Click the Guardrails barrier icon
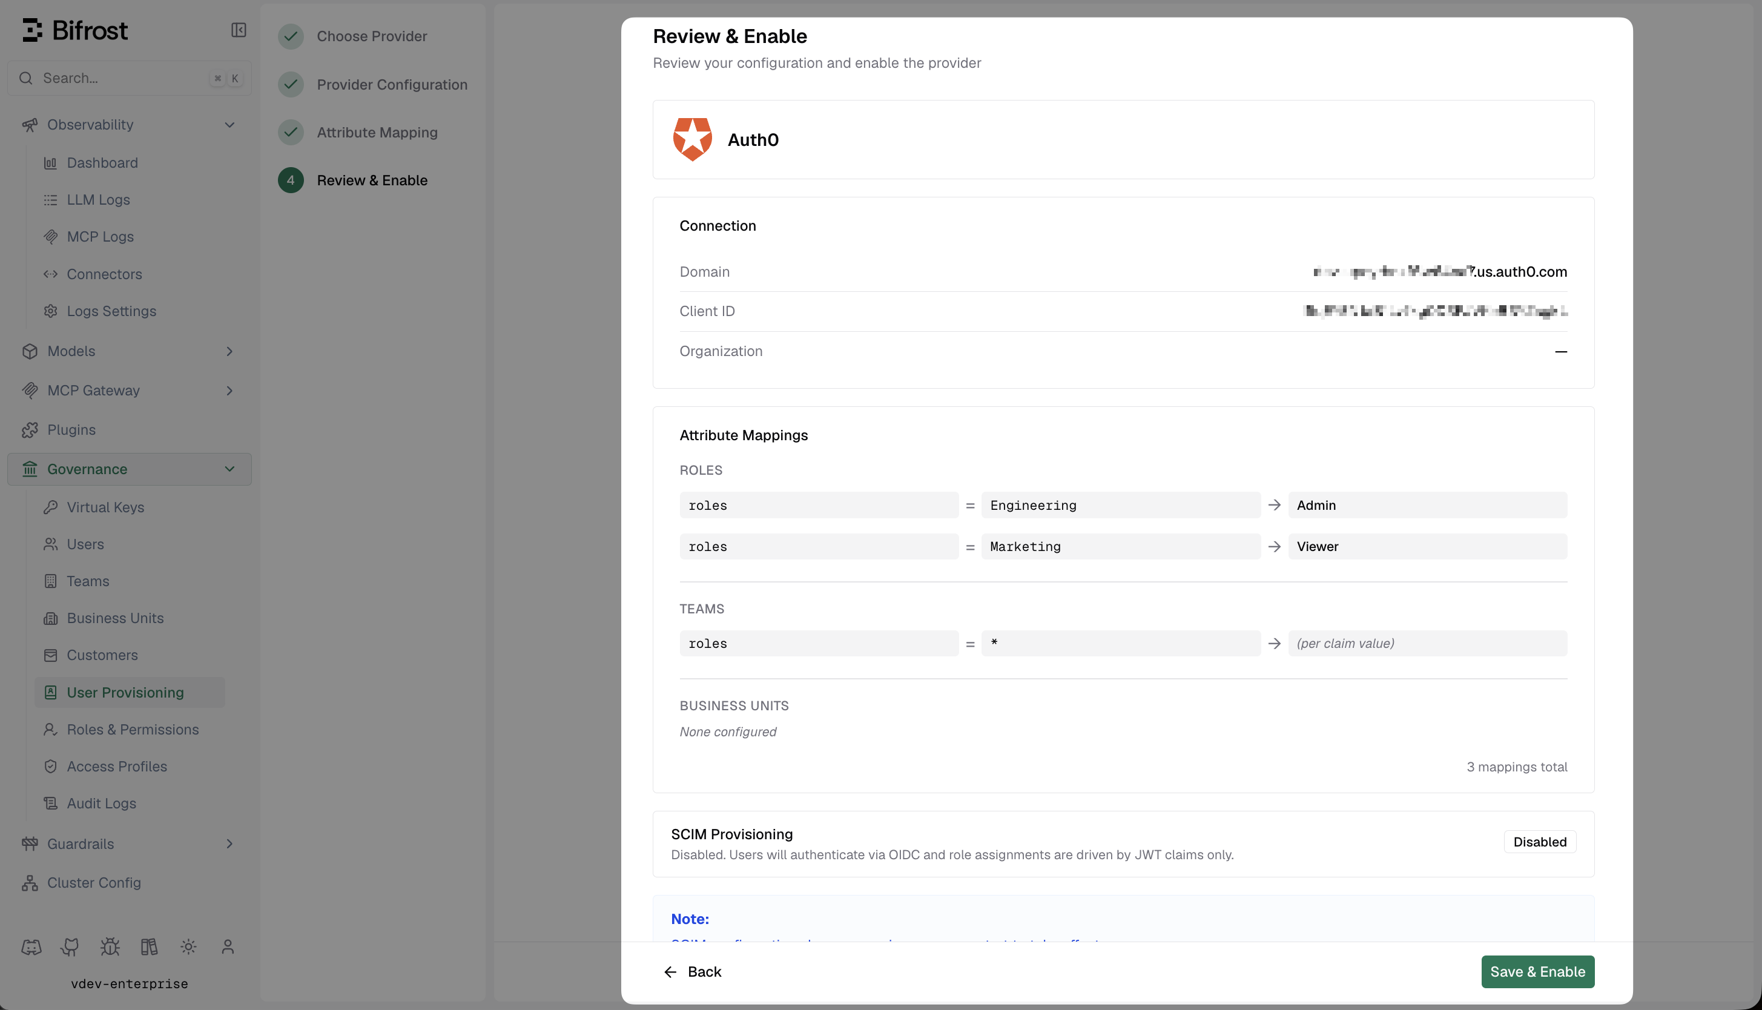 [30, 843]
